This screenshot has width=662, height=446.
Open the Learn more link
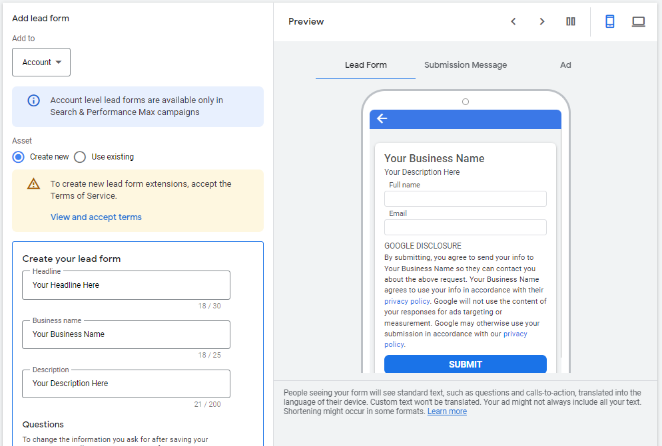coord(447,411)
